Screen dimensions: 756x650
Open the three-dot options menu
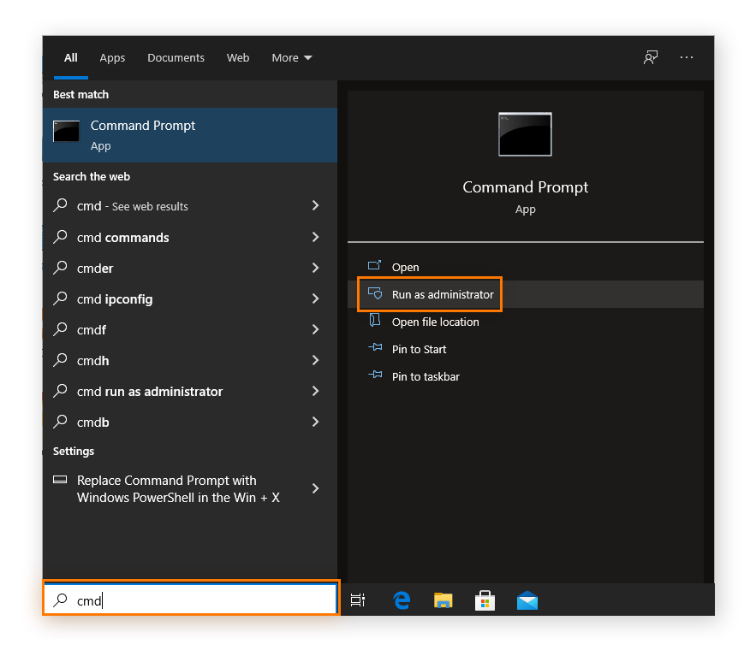(687, 57)
